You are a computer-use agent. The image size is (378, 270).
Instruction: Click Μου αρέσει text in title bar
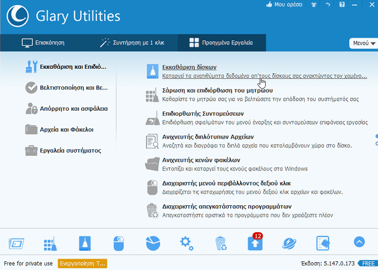[289, 5]
